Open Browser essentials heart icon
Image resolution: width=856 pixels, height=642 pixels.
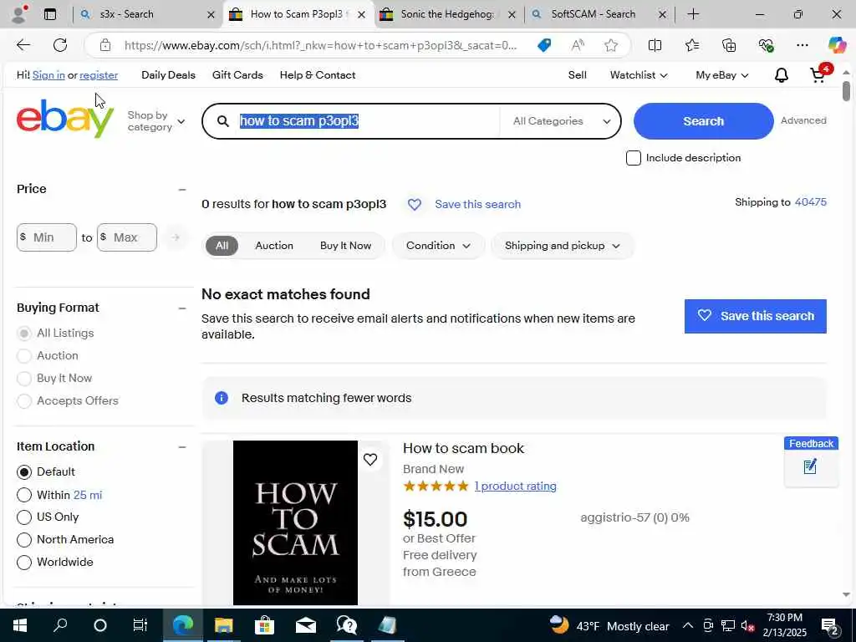point(766,45)
